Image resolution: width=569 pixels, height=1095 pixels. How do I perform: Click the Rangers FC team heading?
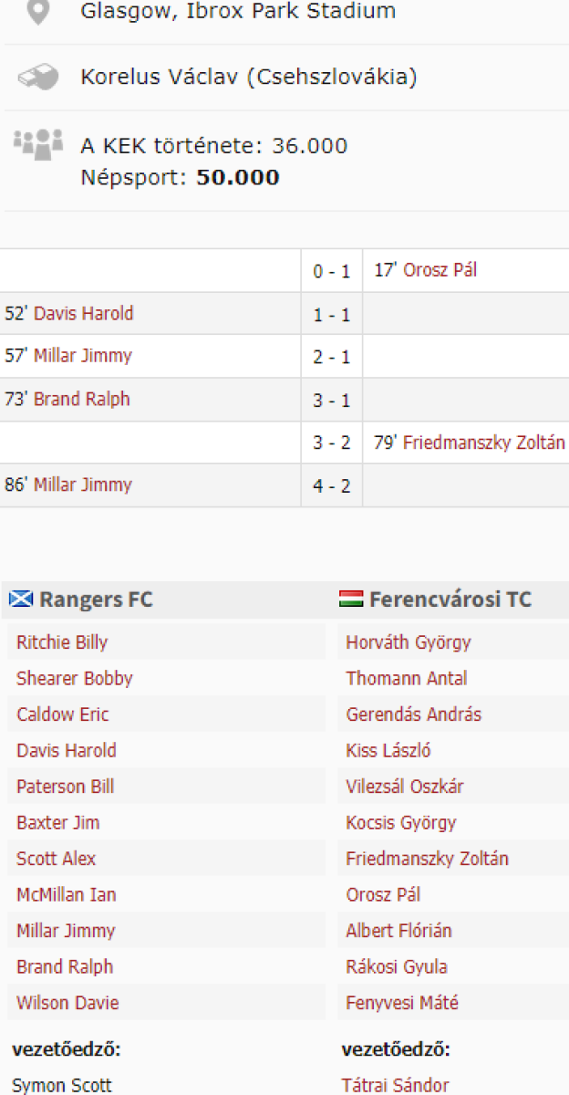(x=96, y=600)
